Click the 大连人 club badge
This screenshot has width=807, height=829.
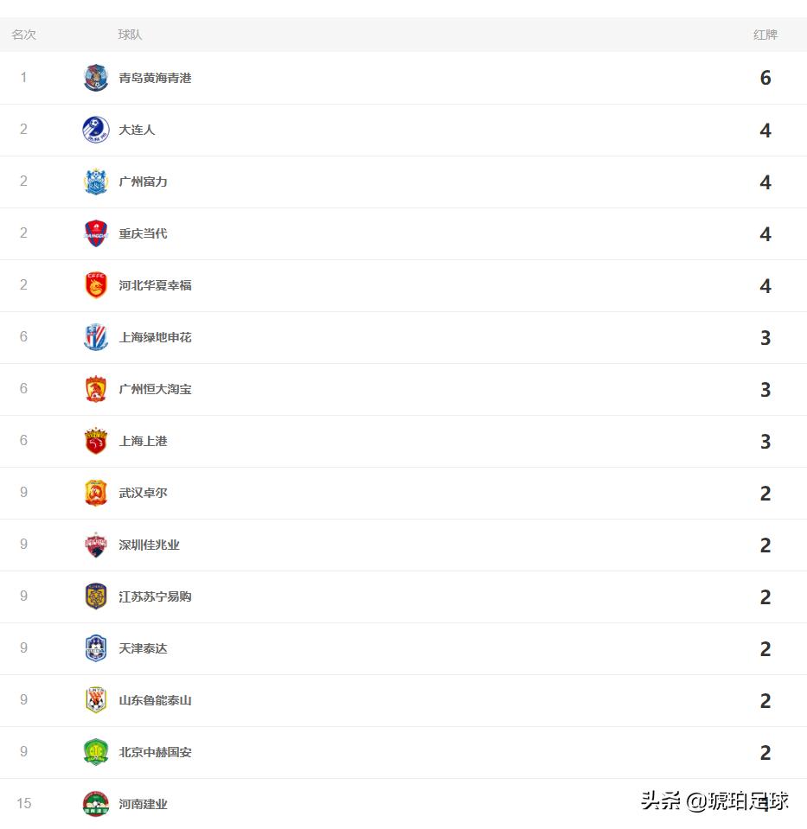click(x=96, y=130)
